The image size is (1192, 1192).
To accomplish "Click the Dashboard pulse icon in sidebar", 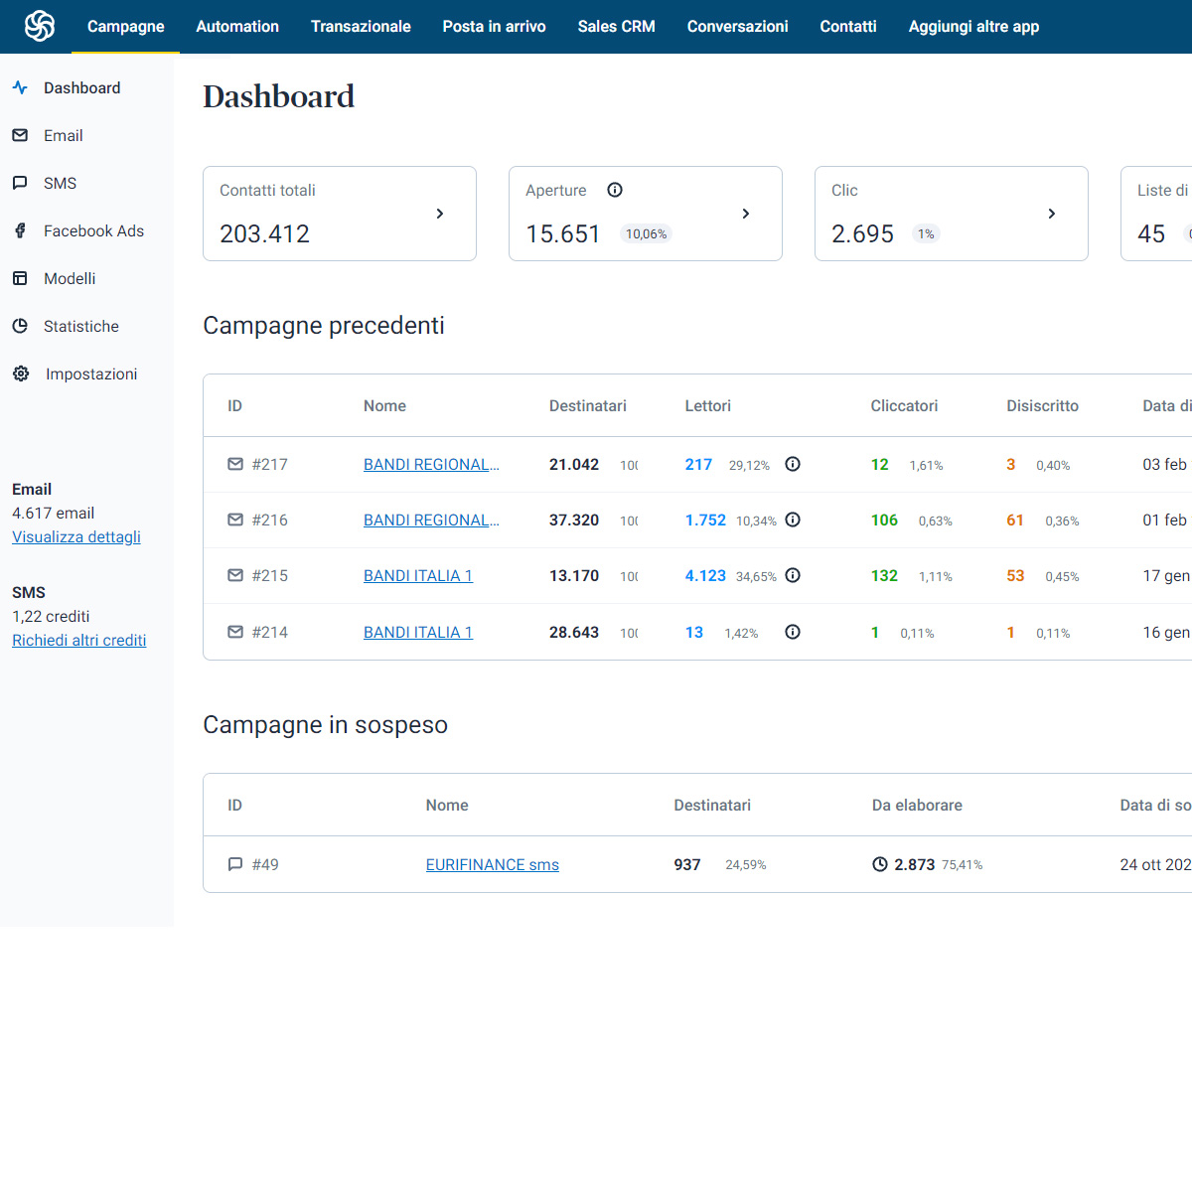I will click(20, 87).
